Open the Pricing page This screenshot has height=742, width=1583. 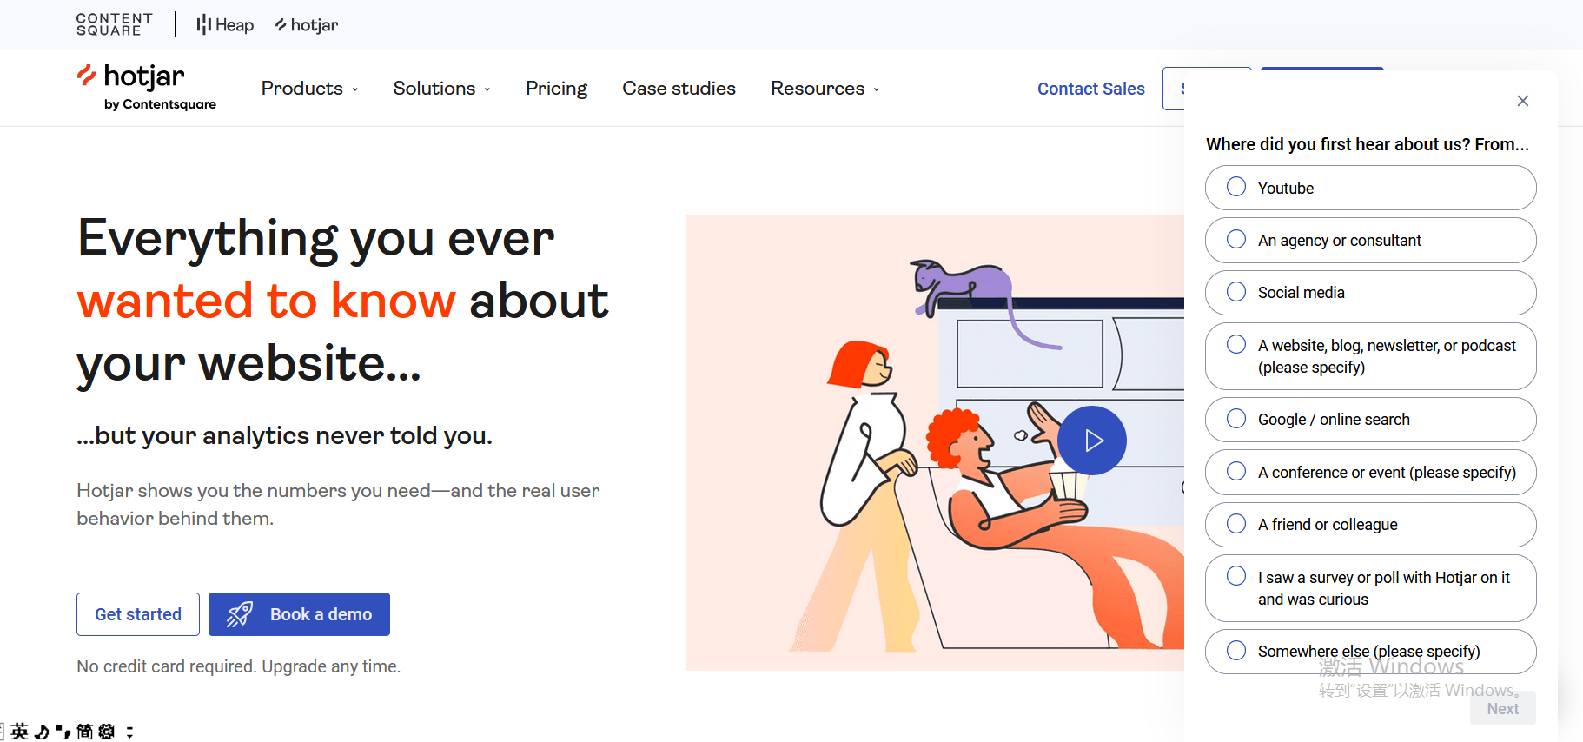coord(556,89)
